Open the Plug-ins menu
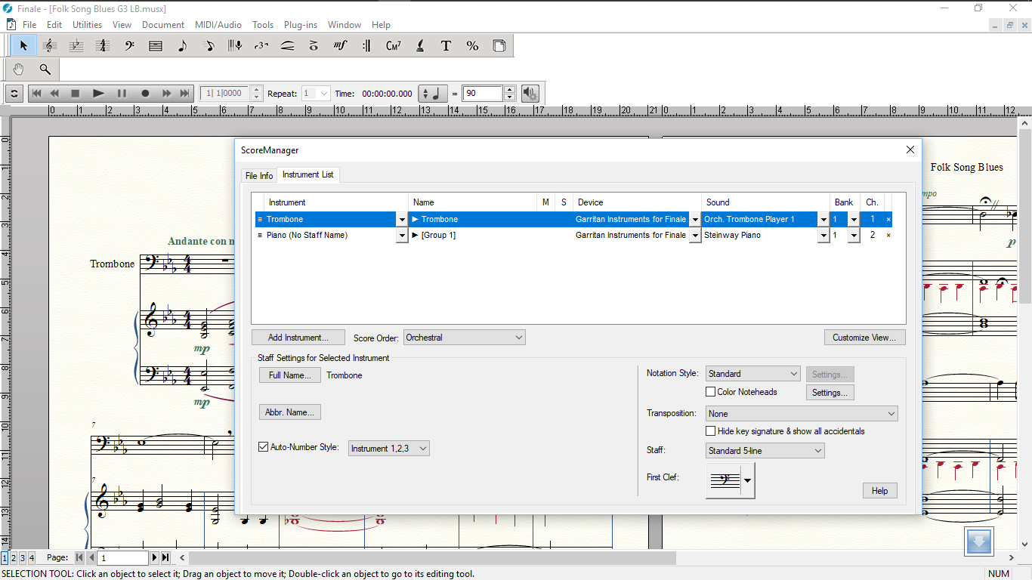Image resolution: width=1032 pixels, height=580 pixels. (300, 25)
